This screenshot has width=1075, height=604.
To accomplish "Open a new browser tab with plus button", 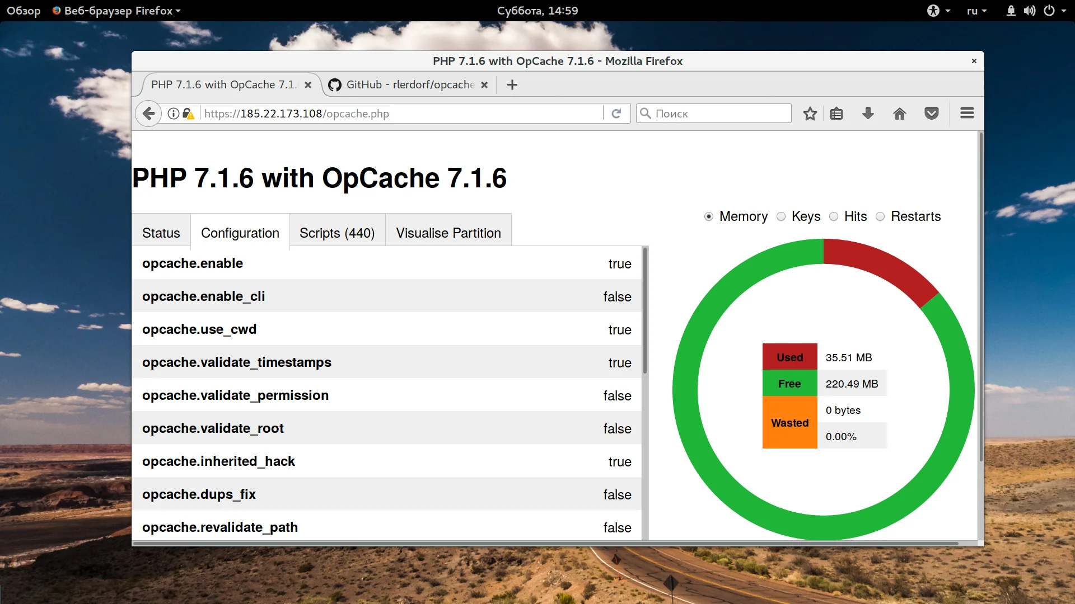I will (x=512, y=84).
